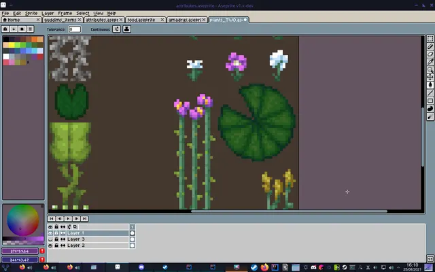Click the timeline mini-editor icon at bottom right
Viewport: 435px width, 272px height.
[430, 258]
